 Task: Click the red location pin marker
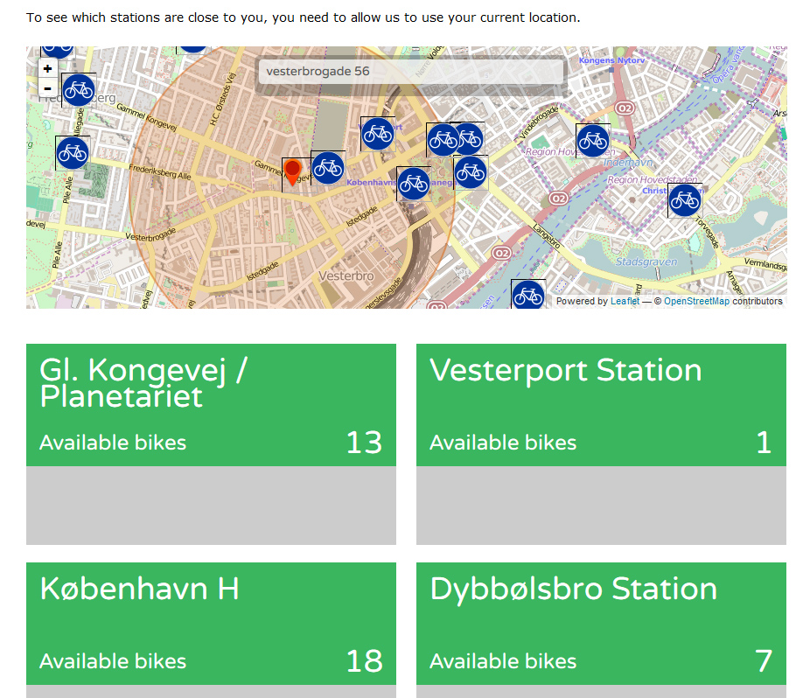pos(292,172)
